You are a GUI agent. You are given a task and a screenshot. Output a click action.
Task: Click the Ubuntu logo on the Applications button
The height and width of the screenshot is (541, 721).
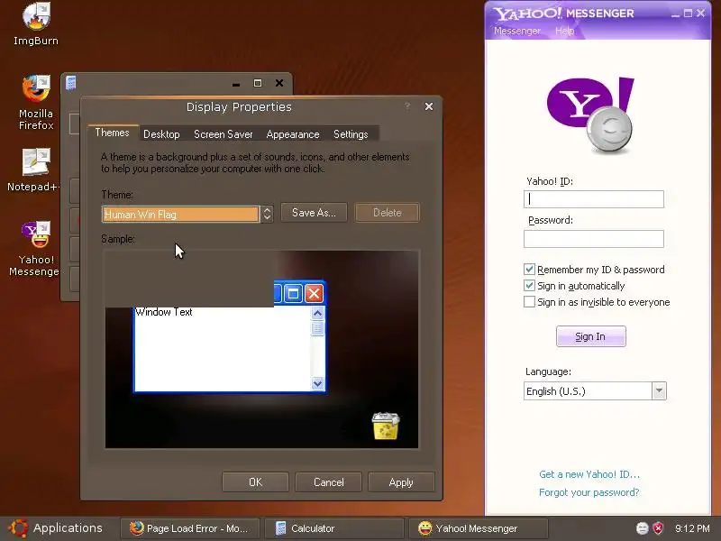pos(18,528)
